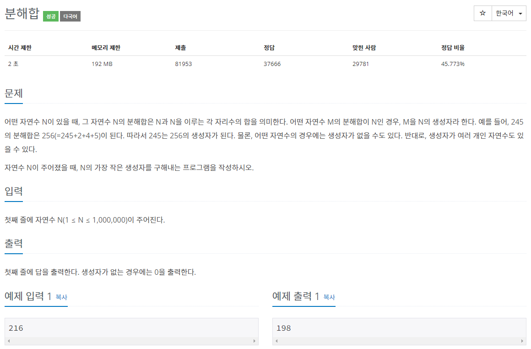This screenshot has width=531, height=349.
Task: Click right scroll arrow of example output box
Action: click(x=522, y=341)
